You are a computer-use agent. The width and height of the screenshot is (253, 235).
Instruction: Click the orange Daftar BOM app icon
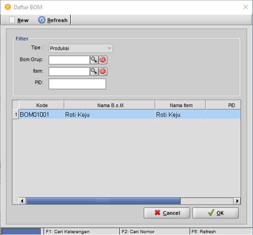click(8, 7)
